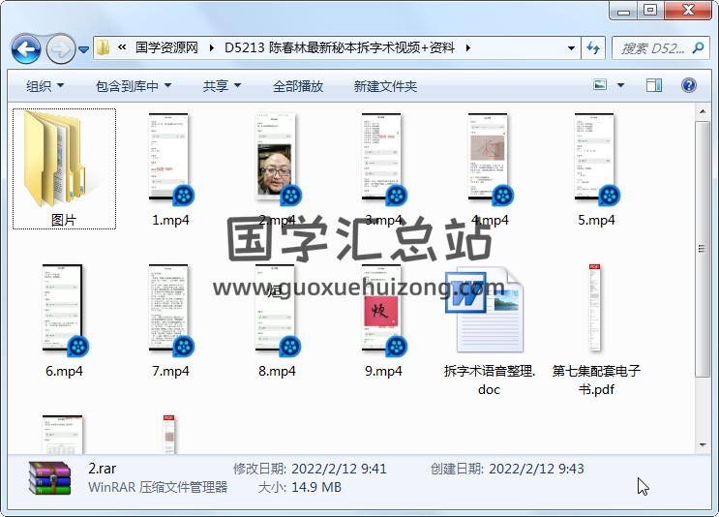Click the 国学资源网 breadcrumb

166,47
